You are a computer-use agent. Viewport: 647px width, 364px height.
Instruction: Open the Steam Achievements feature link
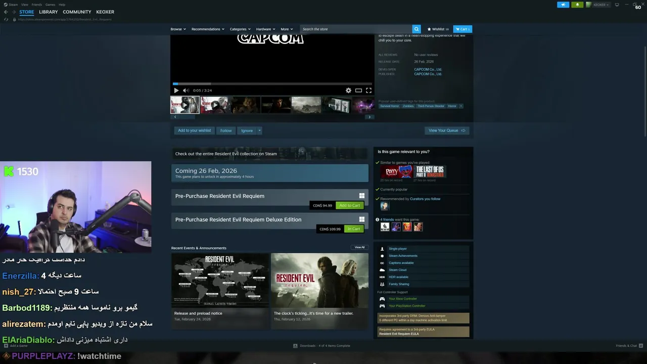403,256
